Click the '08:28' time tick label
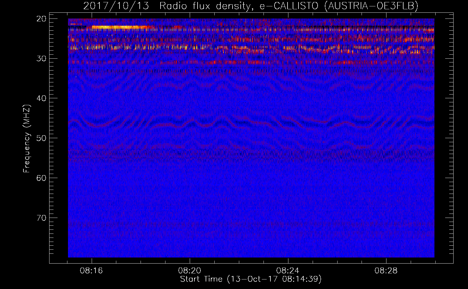Image resolution: width=468 pixels, height=289 pixels. pos(386,271)
